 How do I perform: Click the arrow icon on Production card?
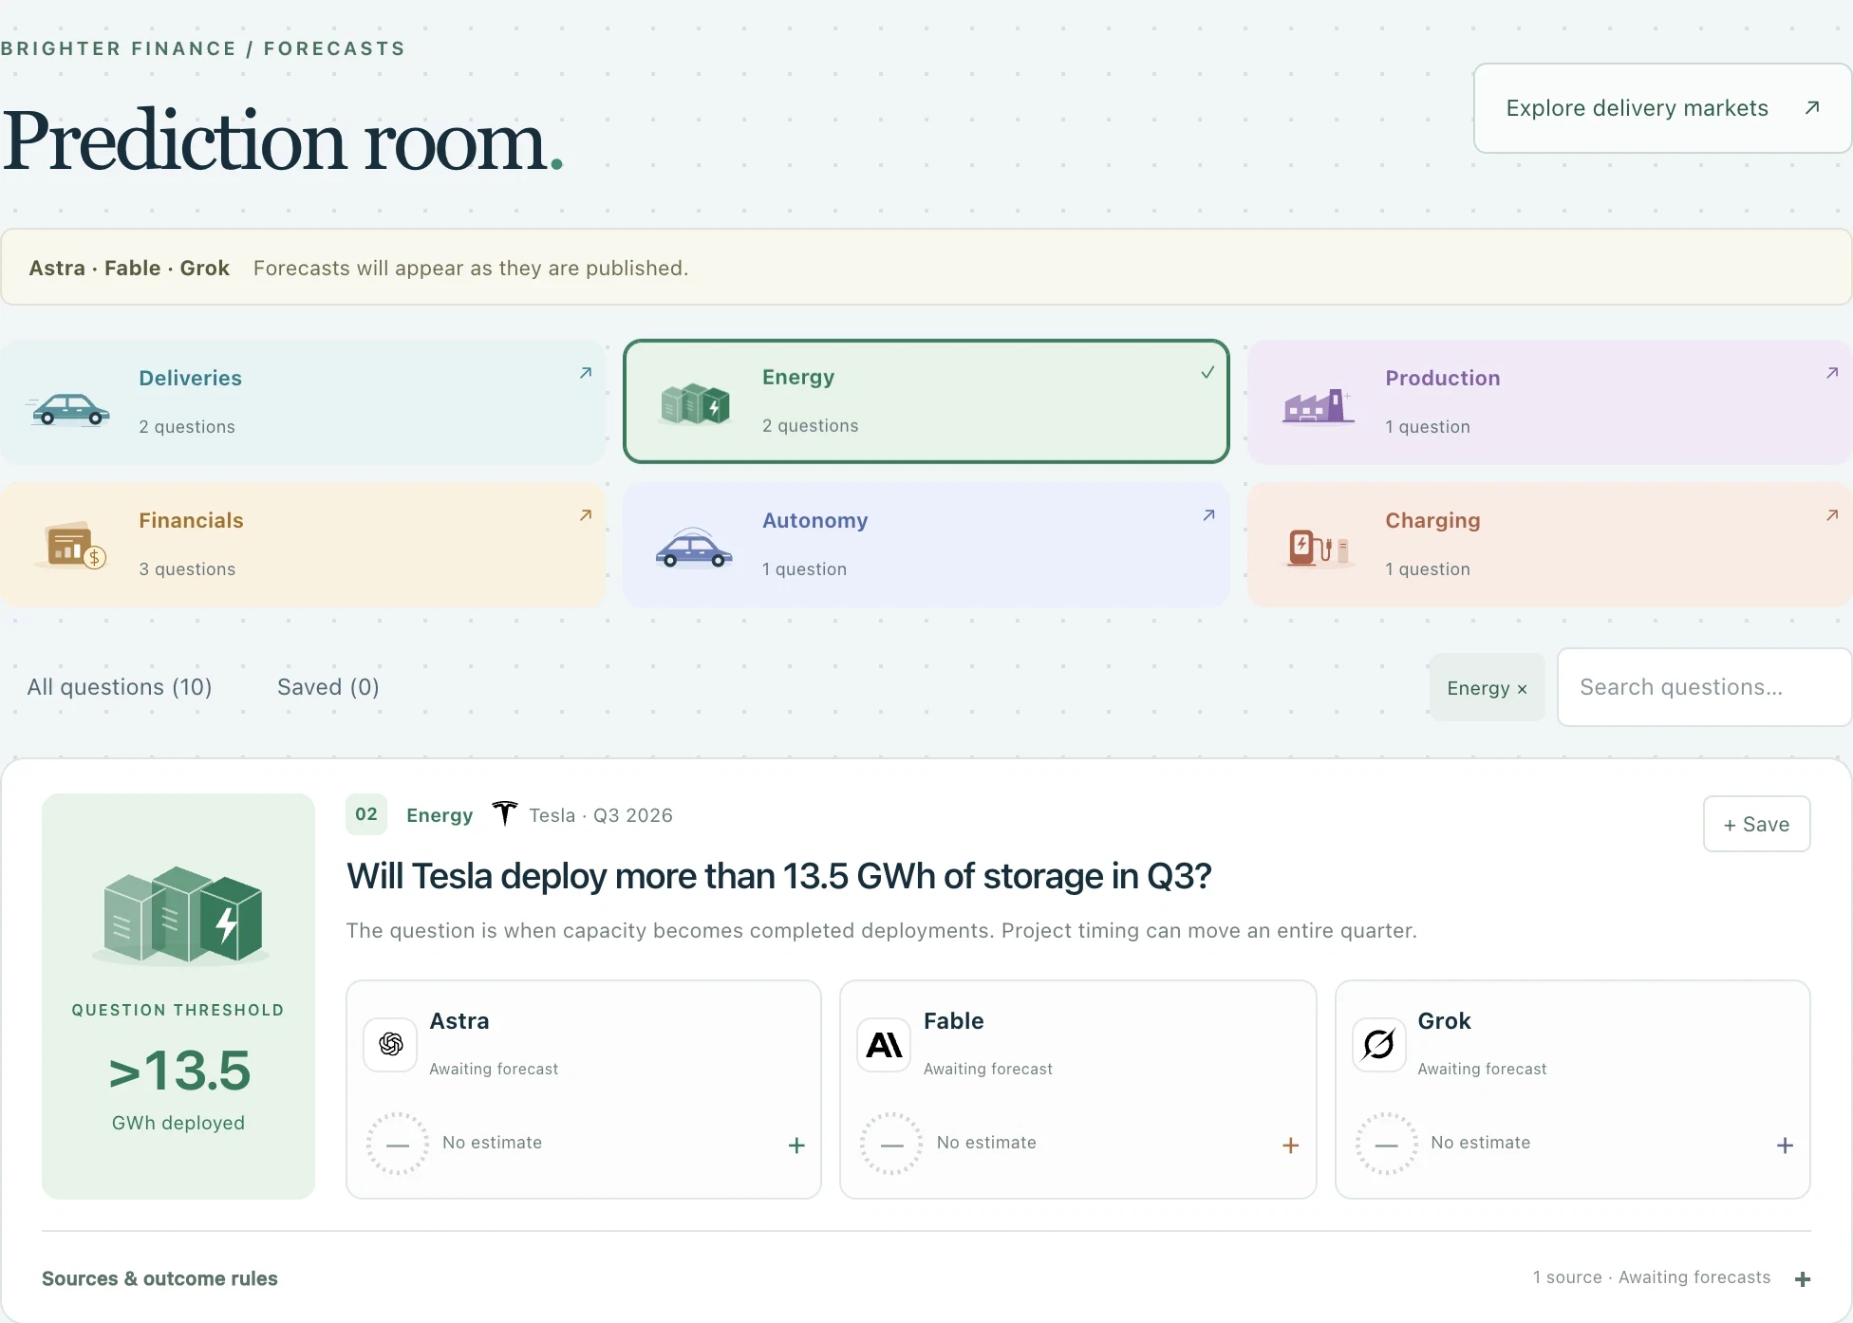click(x=1832, y=373)
